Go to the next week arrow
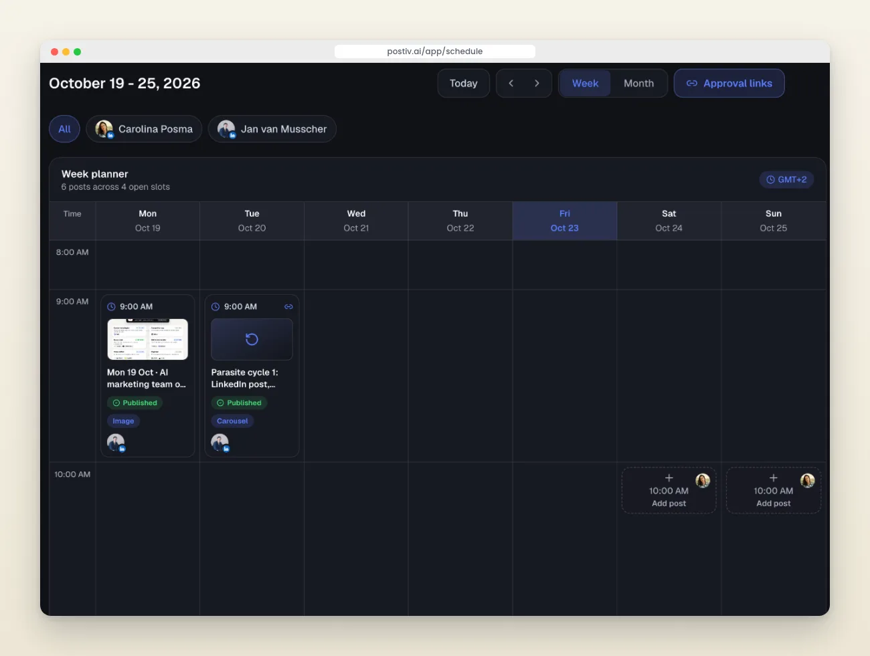The width and height of the screenshot is (870, 656). 537,83
